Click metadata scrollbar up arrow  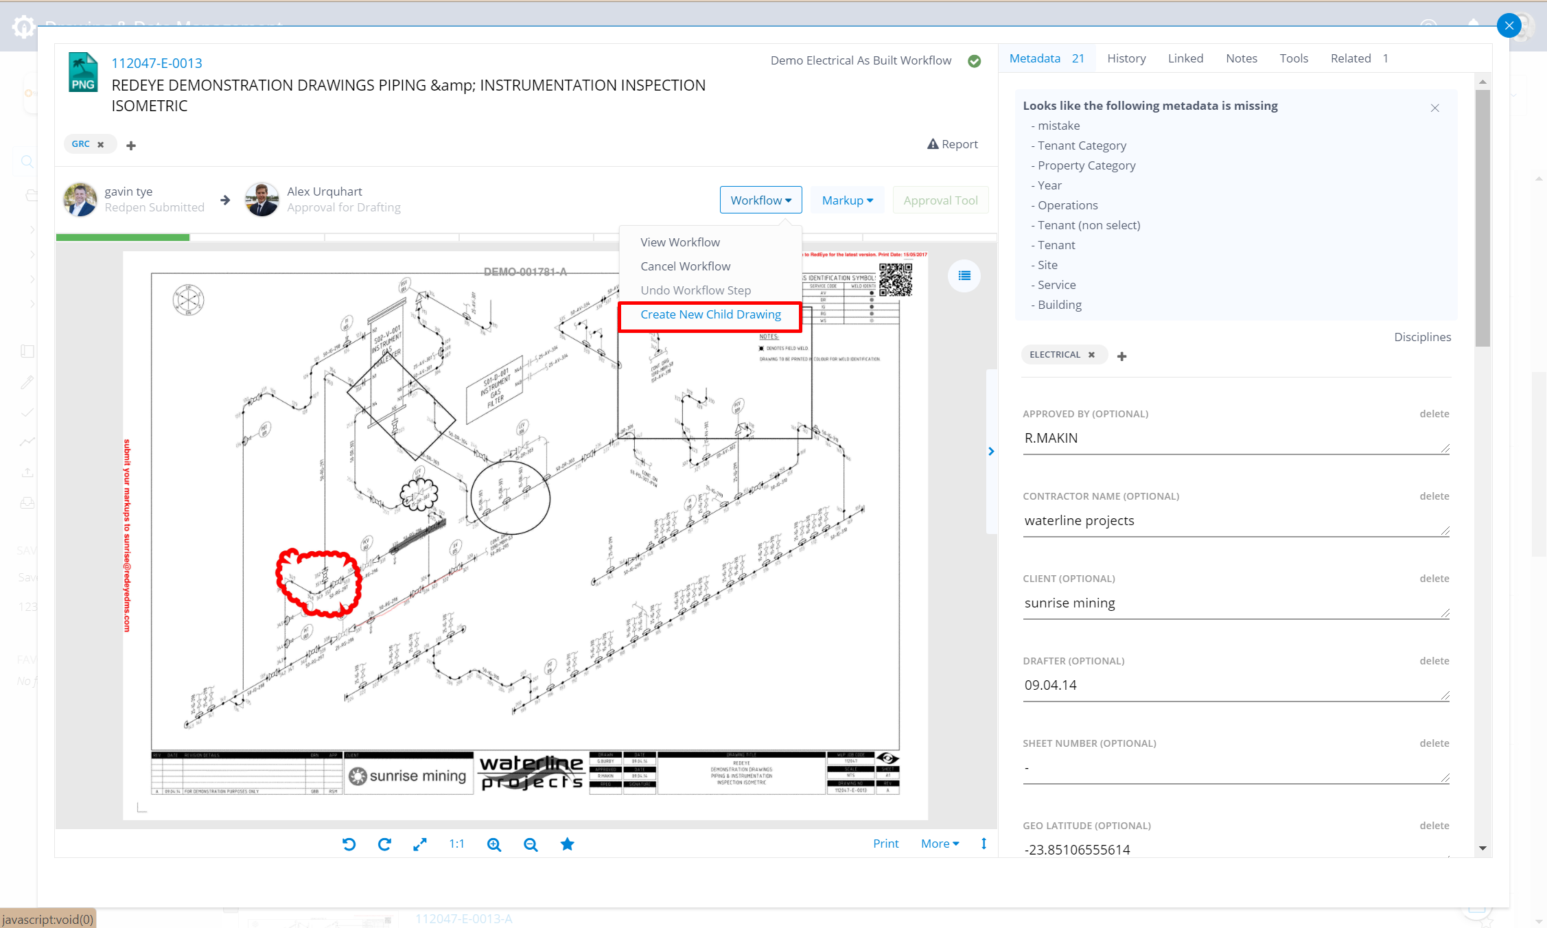pos(1482,82)
